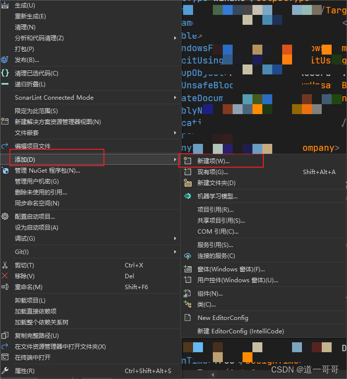This screenshot has width=347, height=379.
Task: Click the scissors icon beside 剪切(T)
Action: 5,265
